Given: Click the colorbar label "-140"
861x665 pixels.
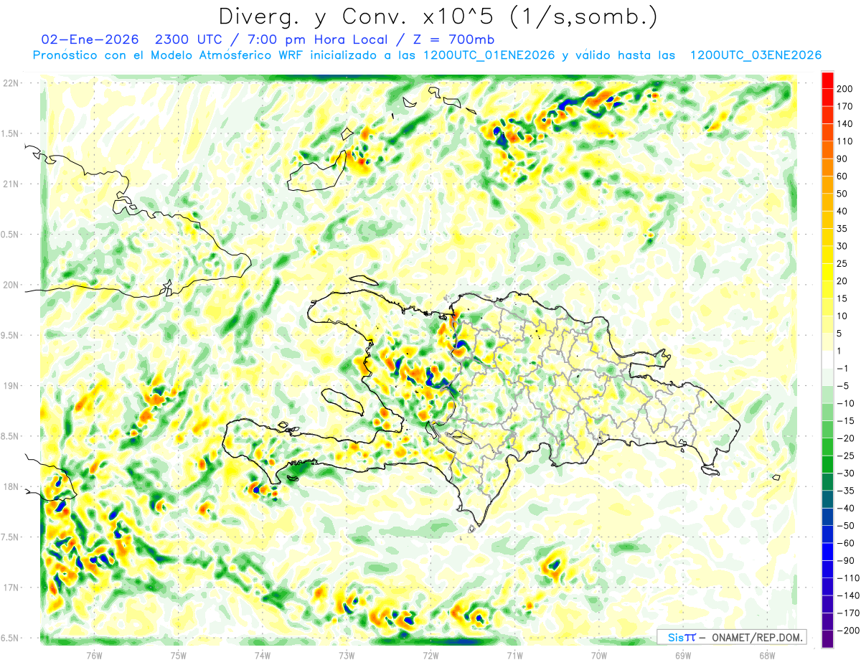Looking at the screenshot, I should pyautogui.click(x=849, y=596).
